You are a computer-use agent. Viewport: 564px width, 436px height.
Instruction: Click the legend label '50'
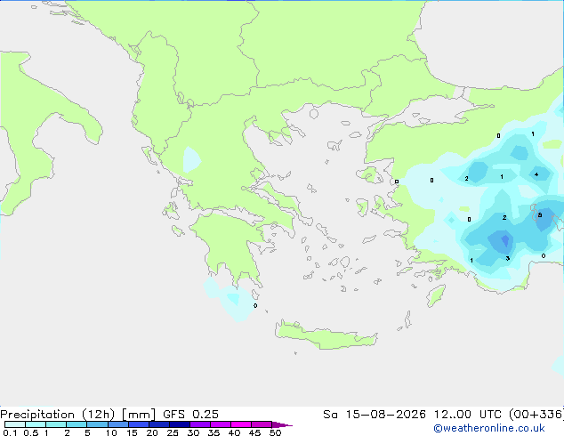(x=276, y=432)
